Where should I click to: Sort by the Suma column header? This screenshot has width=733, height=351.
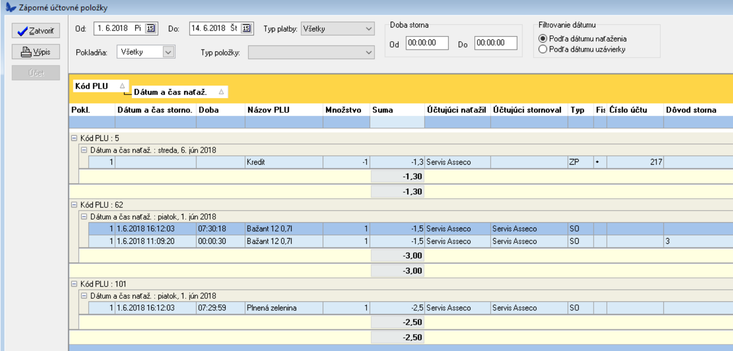(x=397, y=110)
